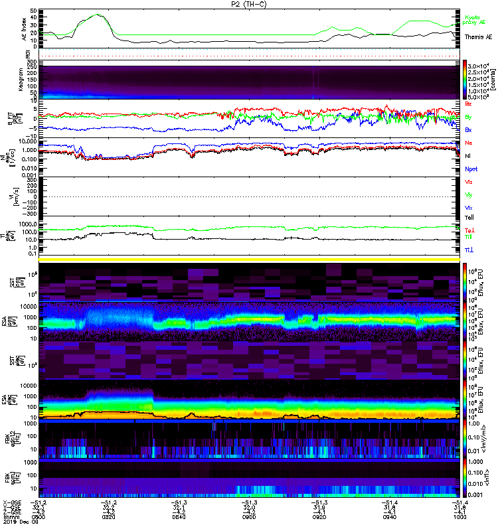Image resolution: width=498 pixels, height=531 pixels.
Task: Select the green By legend label
Action: click(468, 117)
